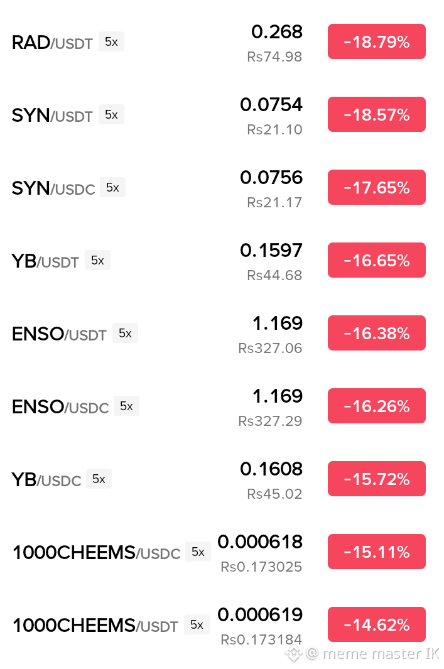
Task: Click the 5x tag next to YB/USDT
Action: [98, 260]
